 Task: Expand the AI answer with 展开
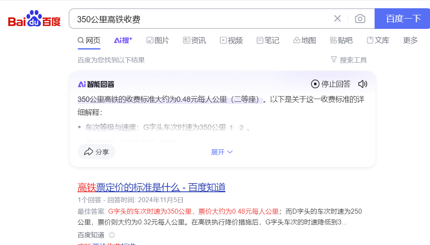(222, 152)
